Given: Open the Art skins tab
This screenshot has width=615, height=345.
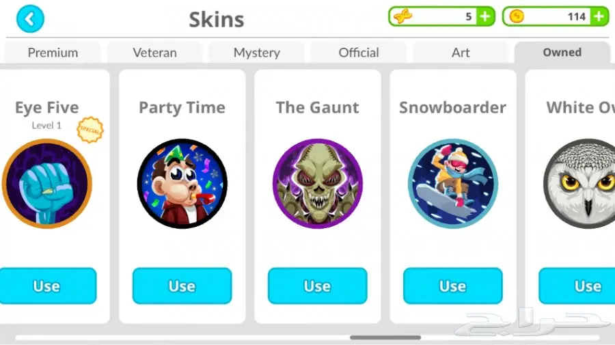Looking at the screenshot, I should click(461, 52).
